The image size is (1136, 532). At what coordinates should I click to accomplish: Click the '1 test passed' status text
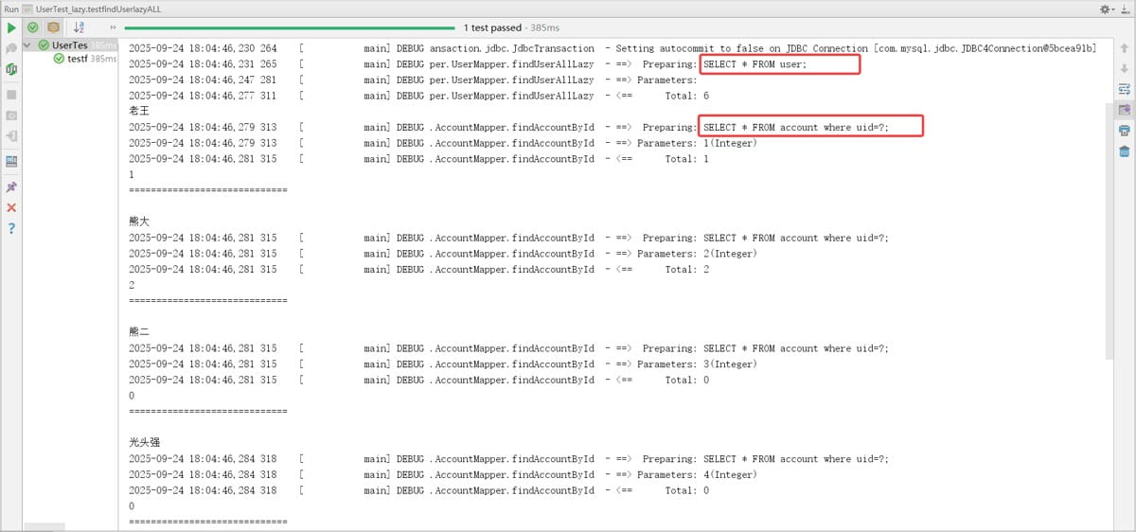[492, 28]
